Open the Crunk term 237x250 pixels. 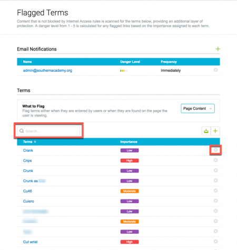pos(28,171)
